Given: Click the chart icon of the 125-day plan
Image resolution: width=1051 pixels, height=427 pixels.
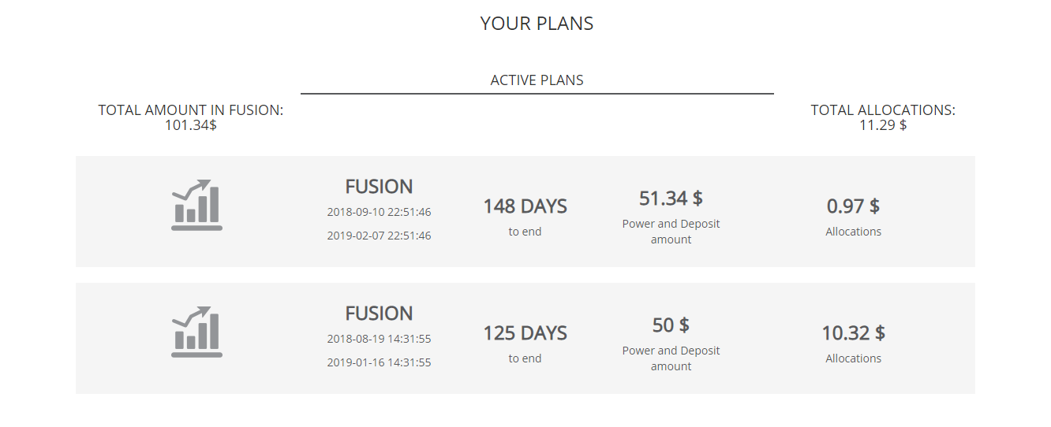Looking at the screenshot, I should [x=196, y=332].
